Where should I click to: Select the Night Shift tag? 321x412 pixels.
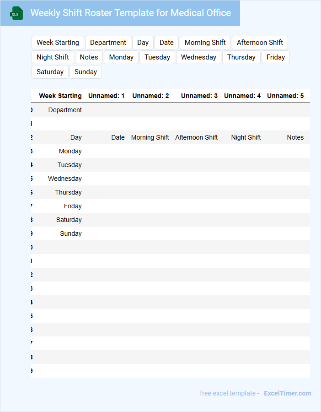click(x=53, y=57)
